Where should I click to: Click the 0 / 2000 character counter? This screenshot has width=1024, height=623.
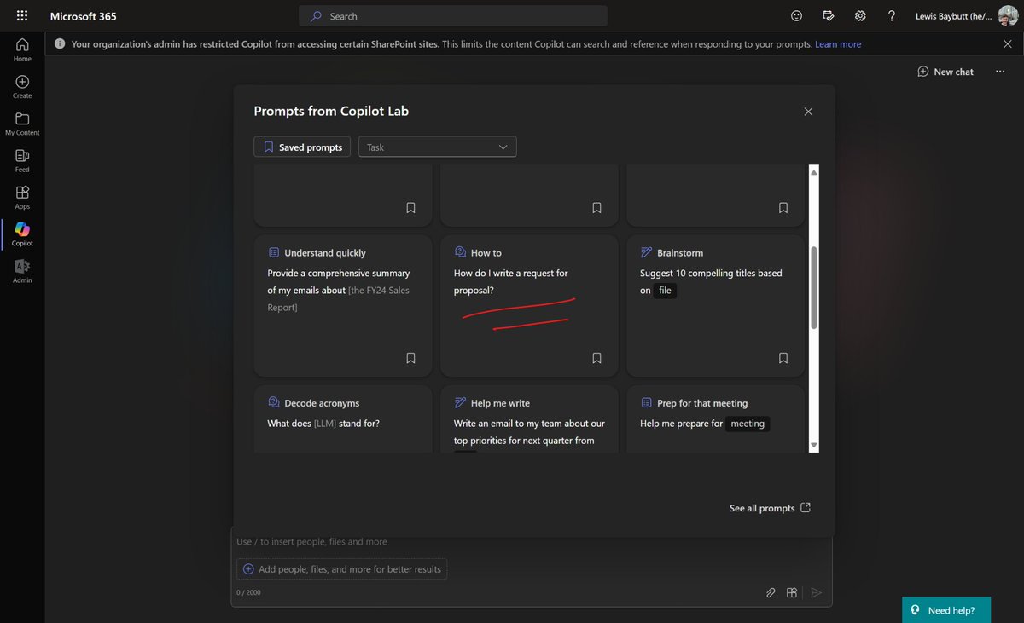tap(249, 592)
